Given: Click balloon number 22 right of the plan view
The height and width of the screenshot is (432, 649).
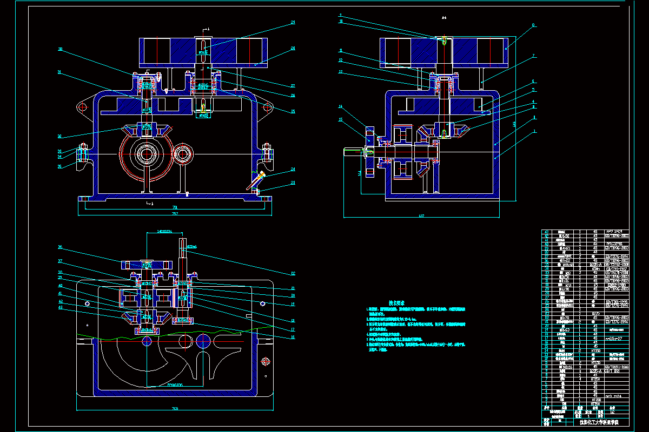Looking at the screenshot, I should (293, 273).
